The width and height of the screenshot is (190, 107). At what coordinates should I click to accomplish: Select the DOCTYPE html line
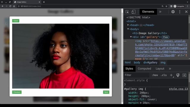point(138,17)
